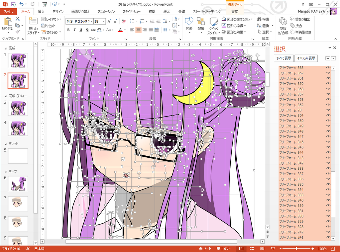Switch to the 挿入 tab
340x252 pixels.
(x=41, y=12)
